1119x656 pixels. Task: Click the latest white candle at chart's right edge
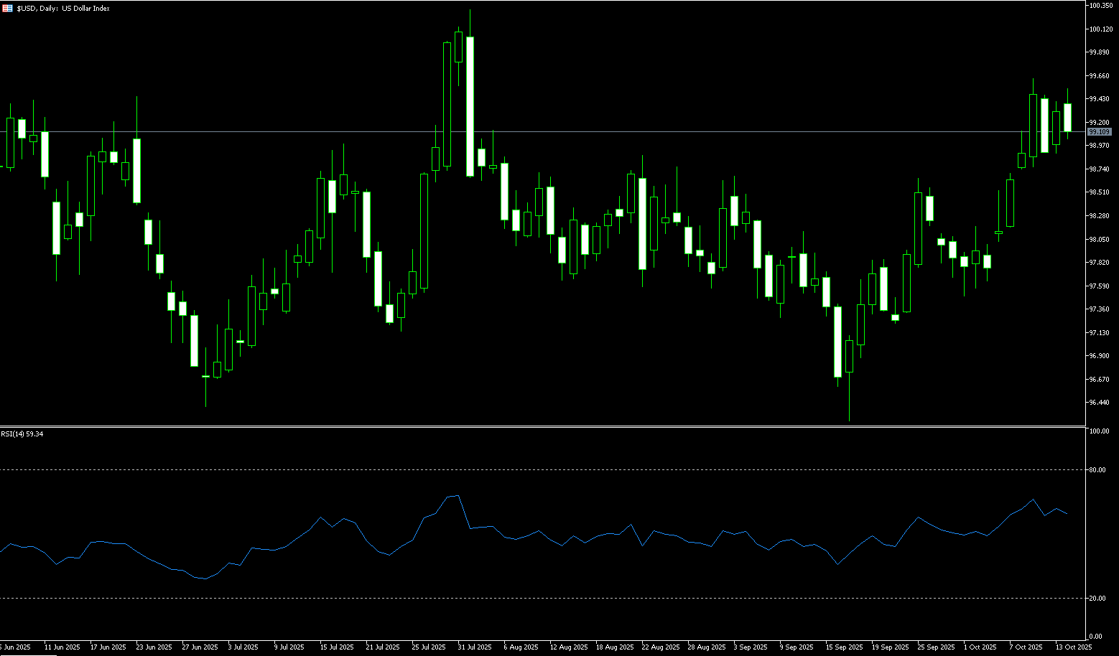[1067, 118]
